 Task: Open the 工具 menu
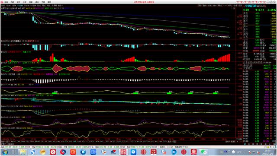(43, 2)
